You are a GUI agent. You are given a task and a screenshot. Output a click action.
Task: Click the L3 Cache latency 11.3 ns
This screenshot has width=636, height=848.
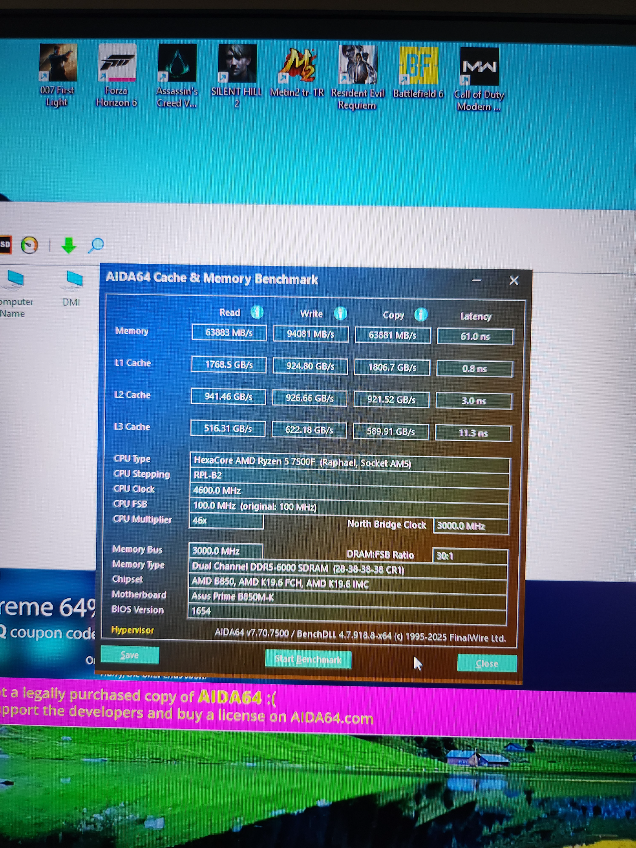coord(473,433)
